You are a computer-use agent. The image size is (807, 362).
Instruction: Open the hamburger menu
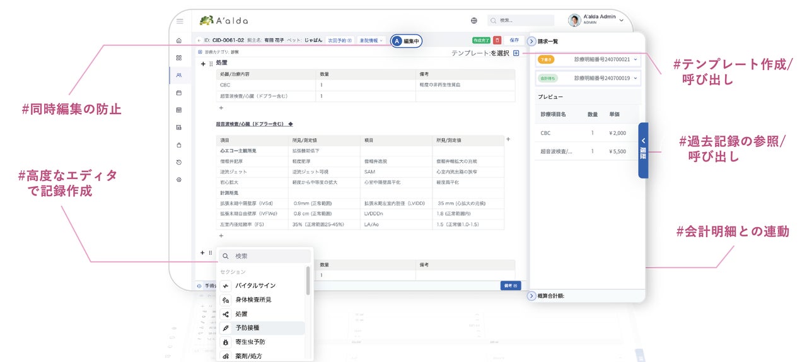click(x=180, y=21)
